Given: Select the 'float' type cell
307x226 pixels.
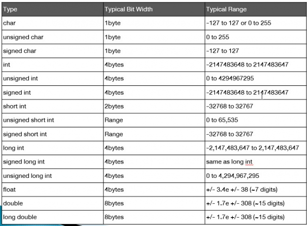Looking at the screenshot, I should click(x=52, y=189).
